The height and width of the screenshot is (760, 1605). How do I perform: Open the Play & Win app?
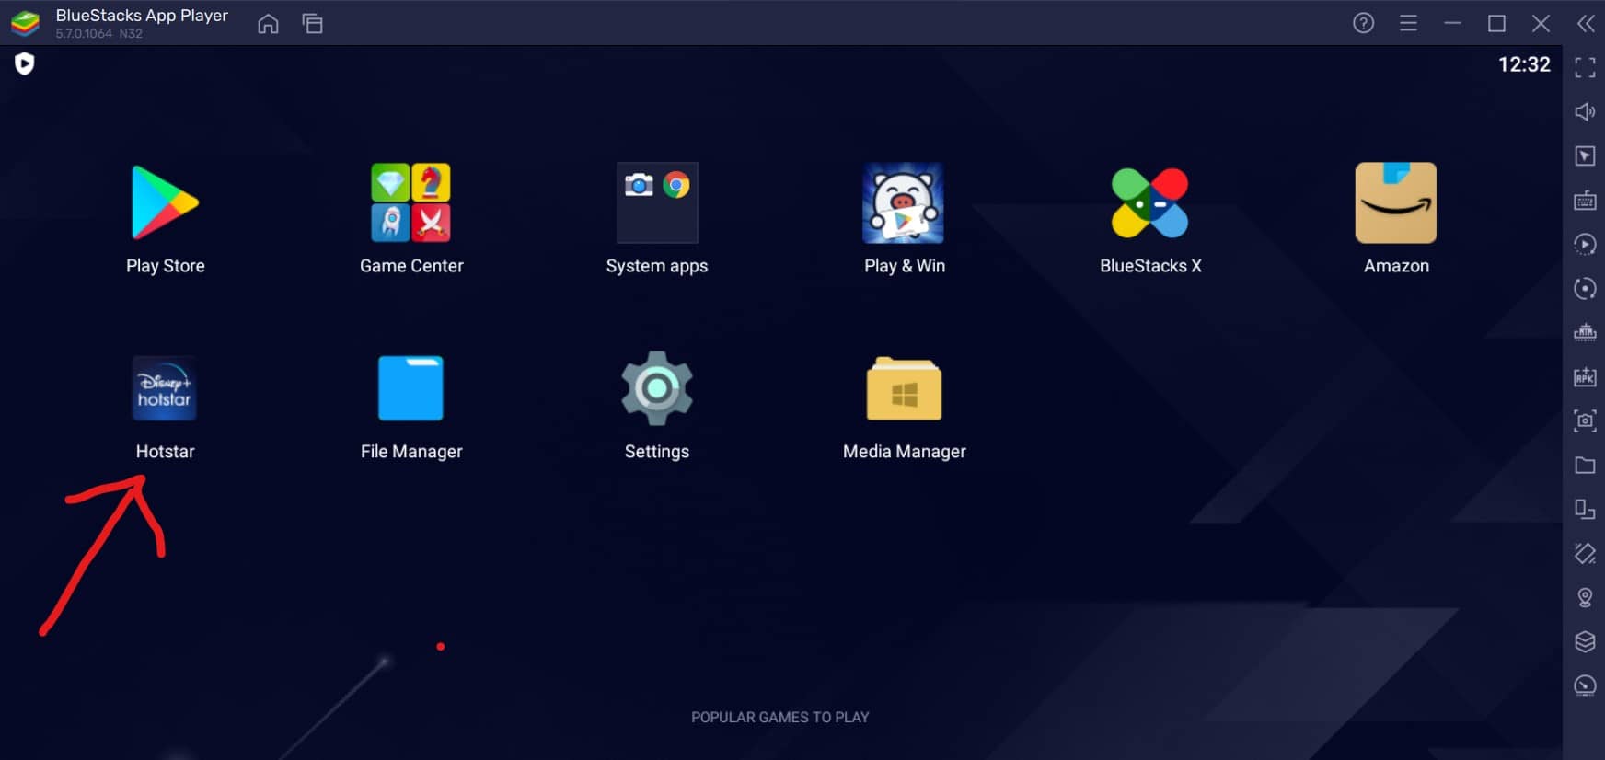coord(904,203)
